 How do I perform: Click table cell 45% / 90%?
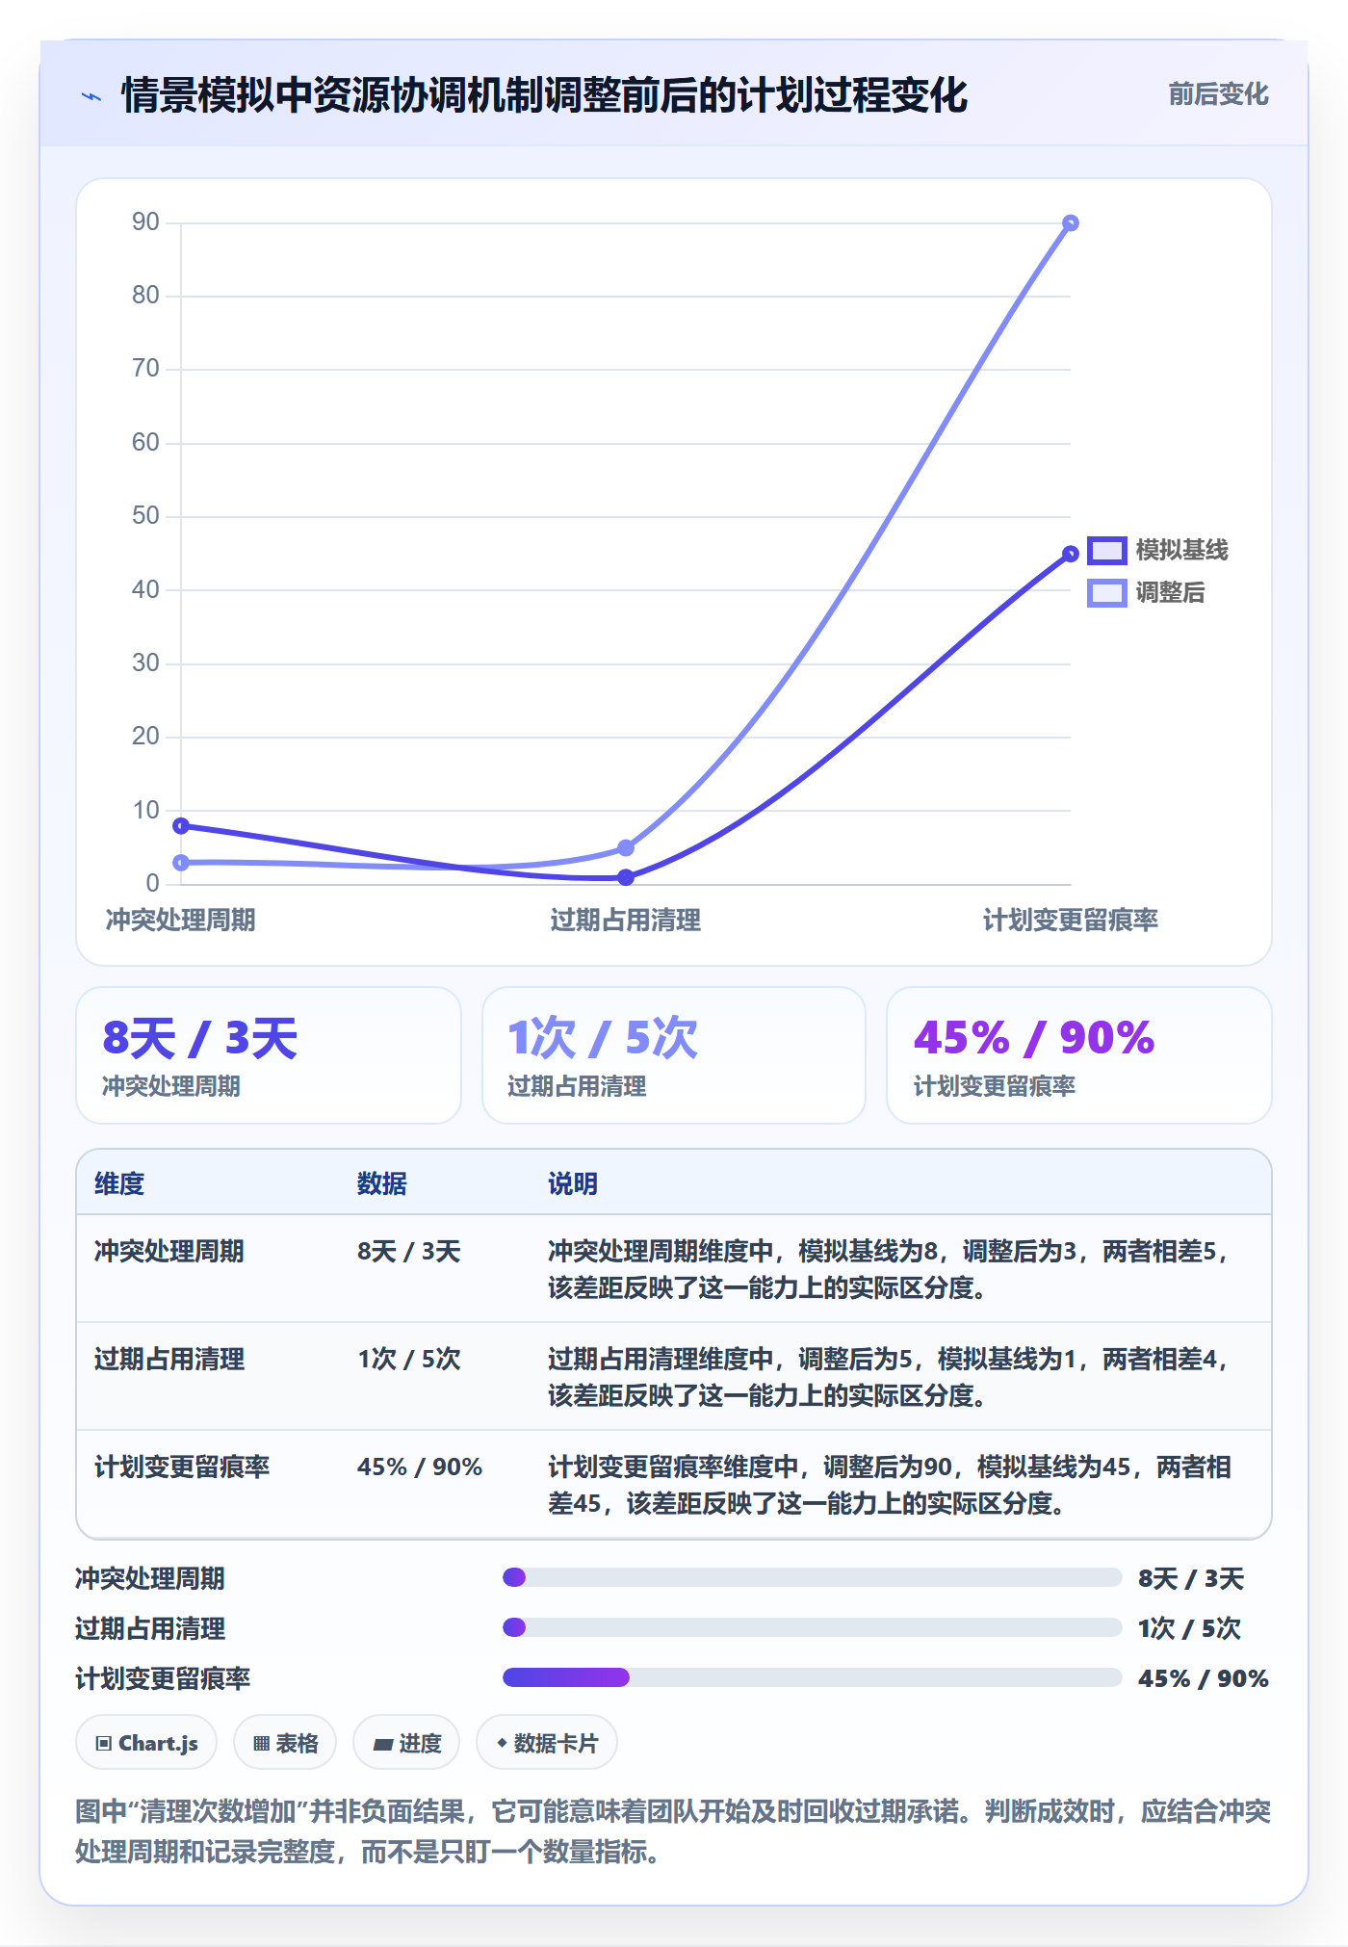click(420, 1467)
